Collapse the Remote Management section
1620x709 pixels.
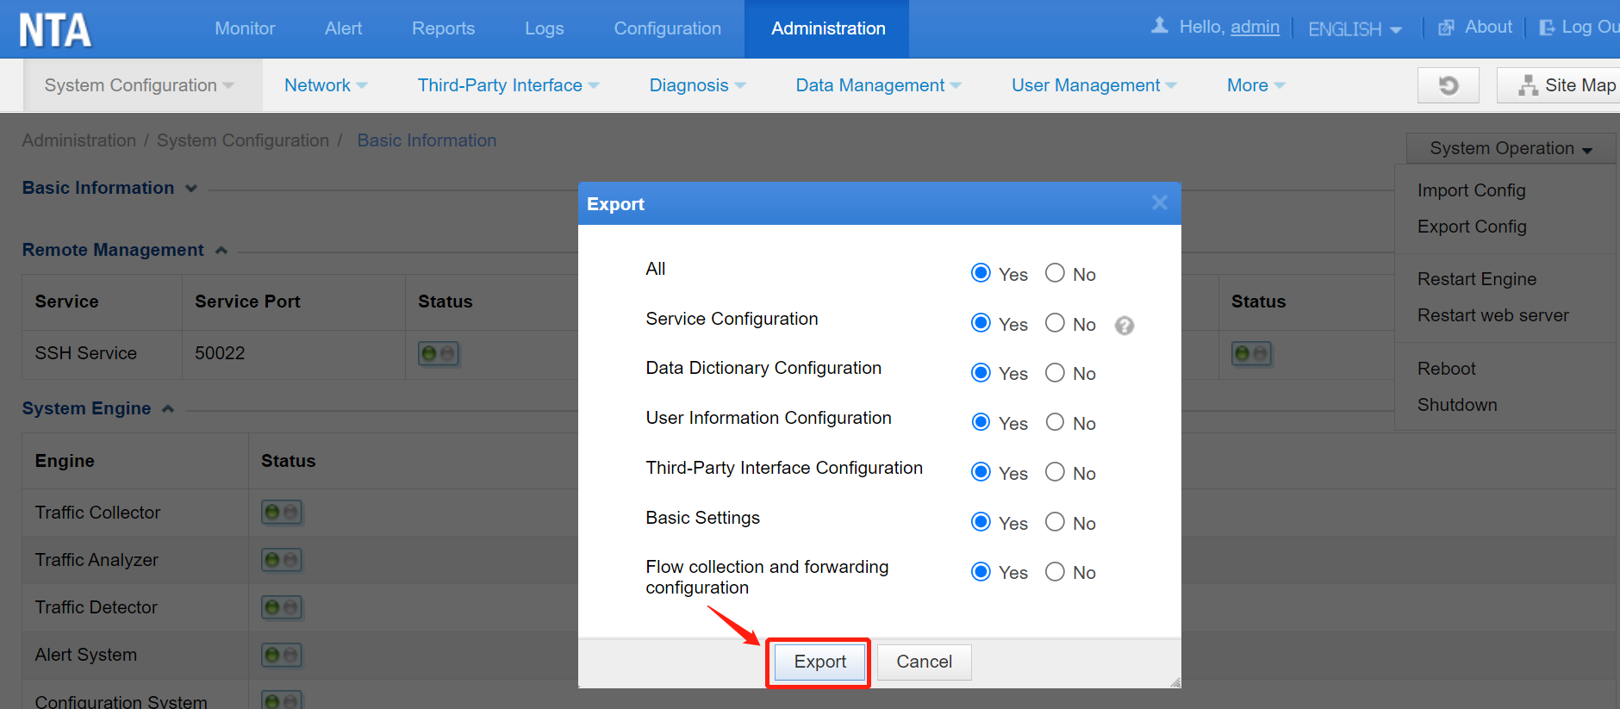tap(221, 251)
